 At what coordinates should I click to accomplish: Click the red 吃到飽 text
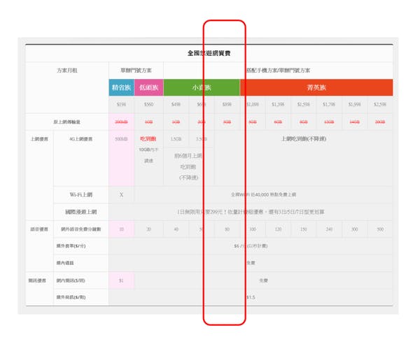pyautogui.click(x=148, y=139)
